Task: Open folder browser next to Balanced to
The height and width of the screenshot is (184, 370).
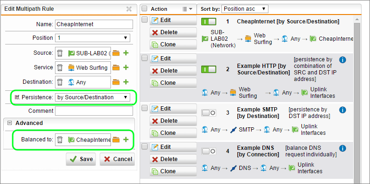Action: 116,140
